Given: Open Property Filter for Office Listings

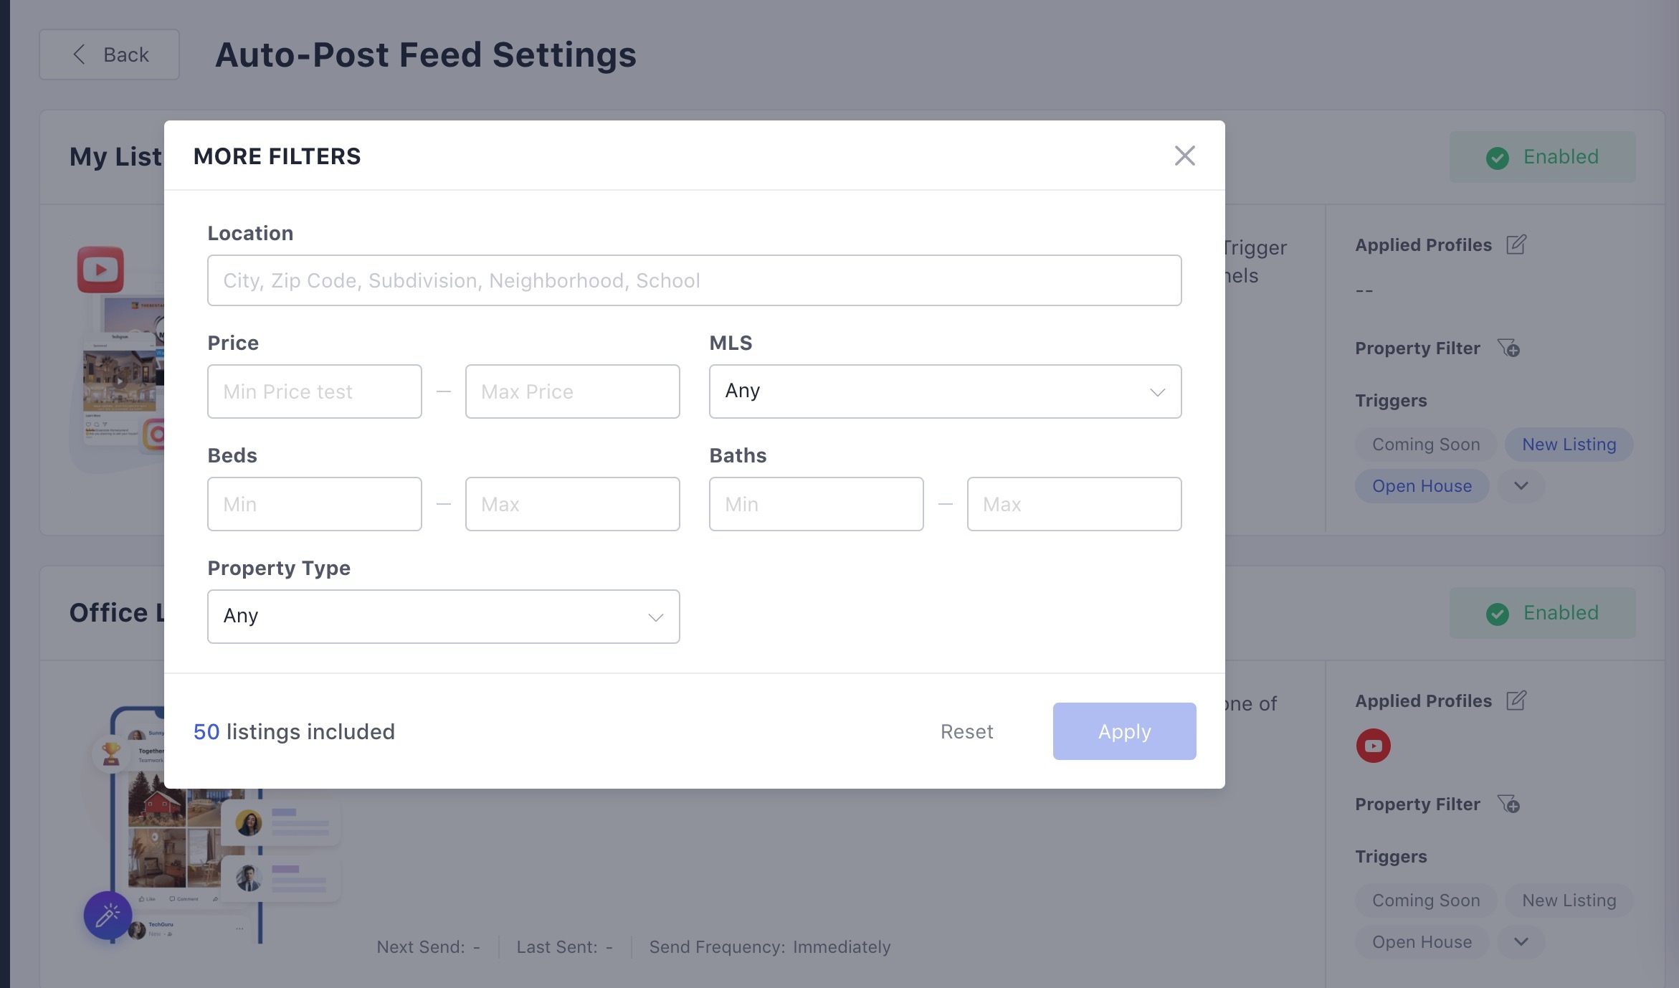Looking at the screenshot, I should click(x=1508, y=804).
